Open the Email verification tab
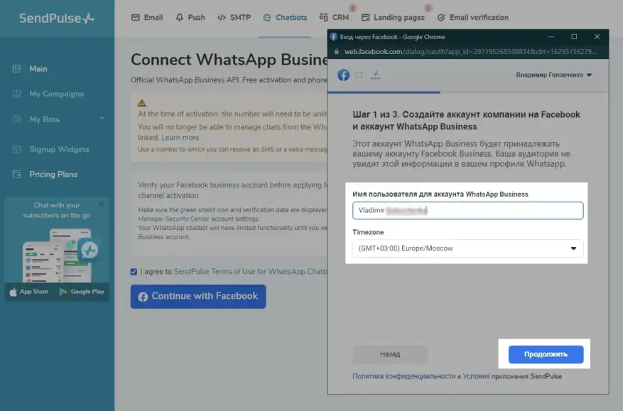Viewport: 623px width, 411px height. coord(473,18)
